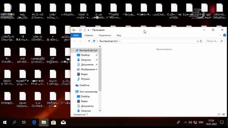The image size is (228, 128).
Task: Show hidden tray icons chevron
Action: pos(185,122)
